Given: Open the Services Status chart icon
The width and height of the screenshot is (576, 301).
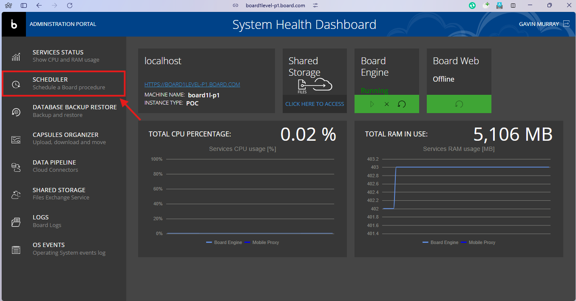Looking at the screenshot, I should coord(16,57).
